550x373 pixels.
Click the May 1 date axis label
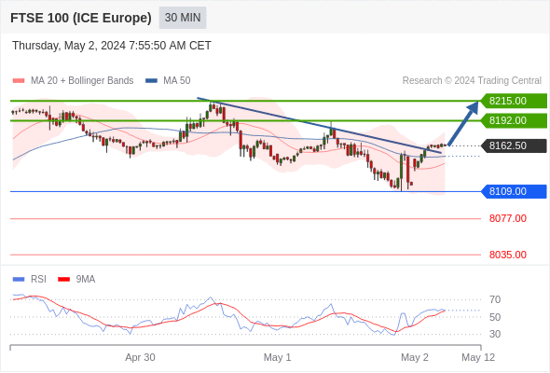(x=277, y=357)
